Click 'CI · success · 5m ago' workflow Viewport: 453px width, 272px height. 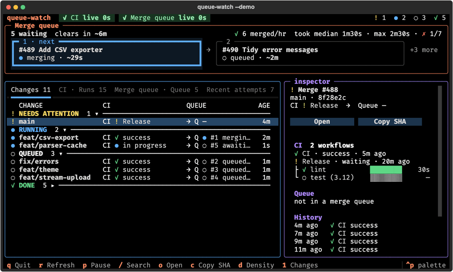tap(340, 154)
